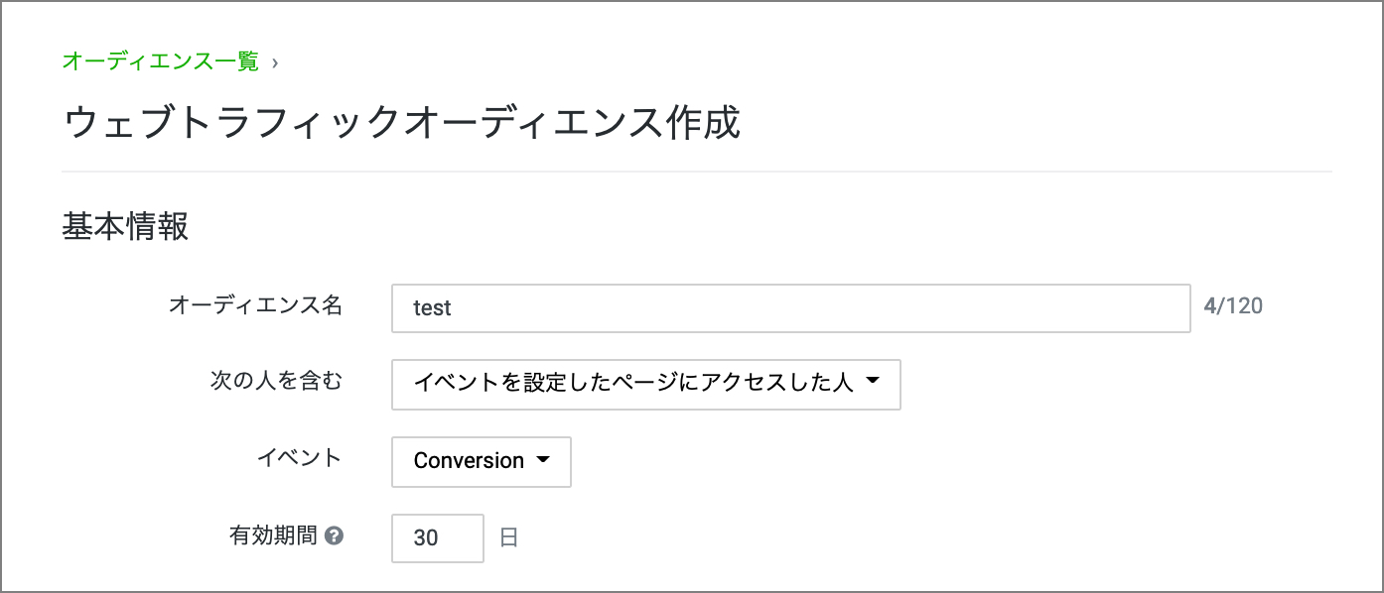Open the イベントを設定したページにアクセスした人 dropdown
The height and width of the screenshot is (593, 1384).
pyautogui.click(x=645, y=384)
